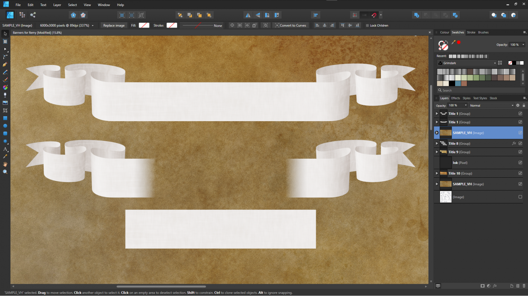Open the File menu
The width and height of the screenshot is (528, 296).
coord(18,5)
